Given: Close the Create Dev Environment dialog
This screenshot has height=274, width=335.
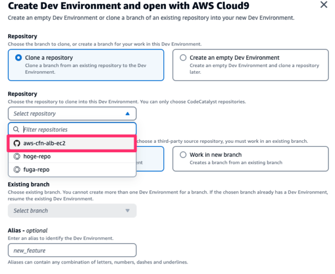Looking at the screenshot, I should tap(323, 5).
